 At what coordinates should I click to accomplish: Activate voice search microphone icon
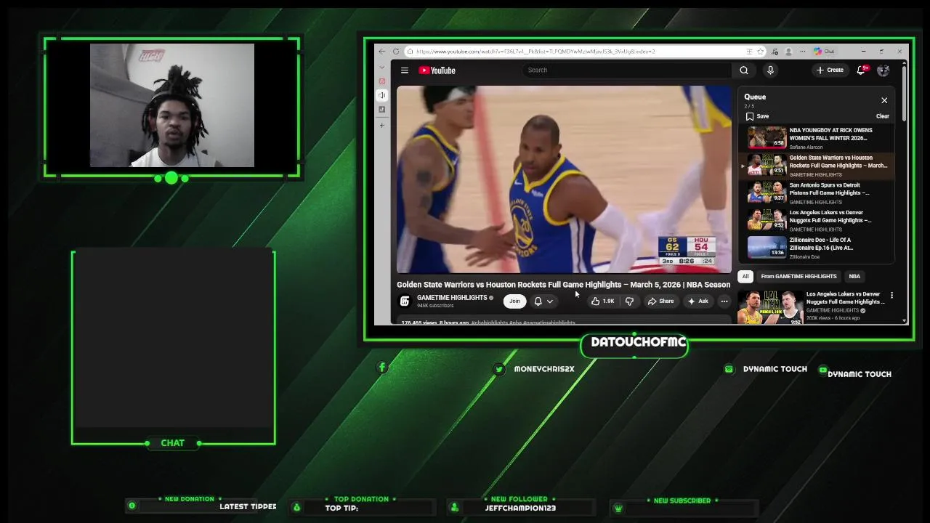tap(770, 70)
